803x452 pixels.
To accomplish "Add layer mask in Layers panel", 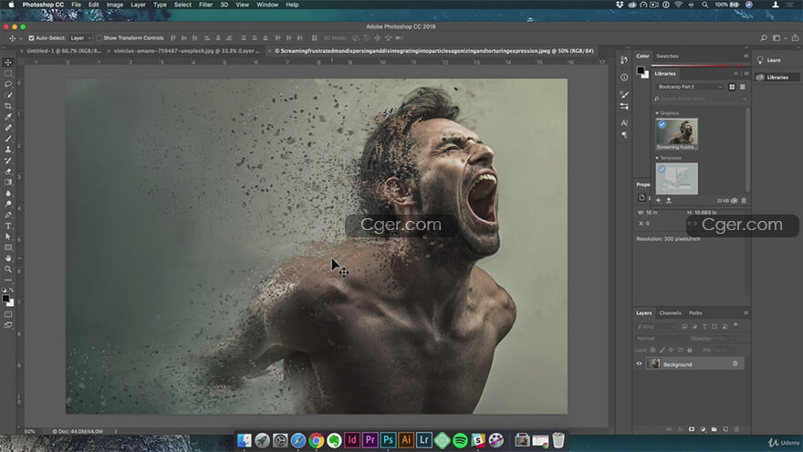I will pos(692,429).
